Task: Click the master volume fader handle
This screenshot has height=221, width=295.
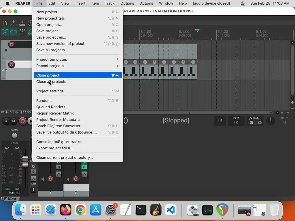Action: [25, 161]
